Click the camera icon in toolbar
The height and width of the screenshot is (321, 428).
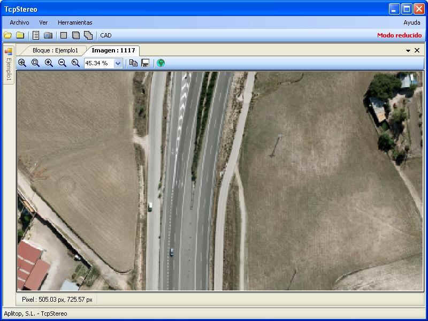point(48,35)
